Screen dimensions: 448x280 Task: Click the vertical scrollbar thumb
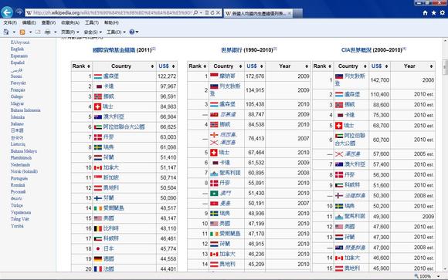445,67
